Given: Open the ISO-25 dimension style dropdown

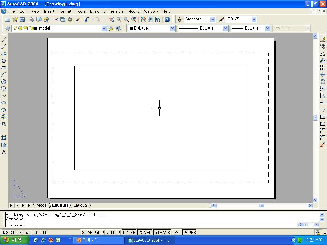Looking at the screenshot, I should click(x=254, y=19).
